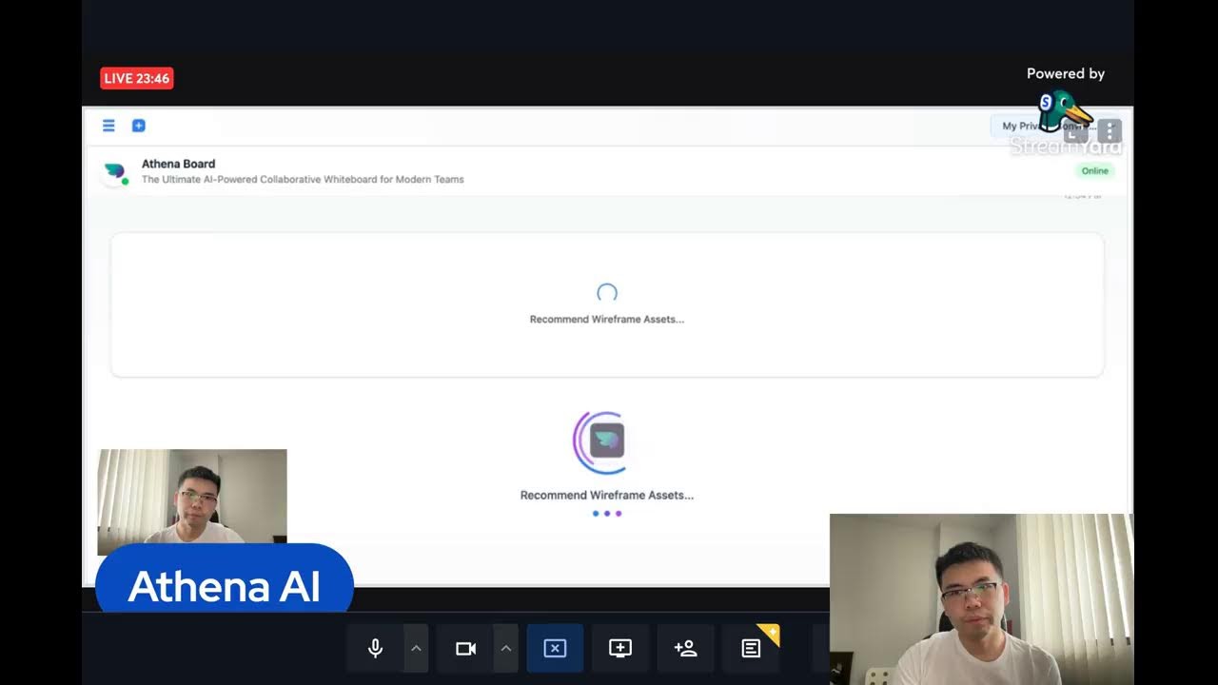The image size is (1218, 685).
Task: Click Recommend Wireframe Assets text in card
Action: click(607, 320)
